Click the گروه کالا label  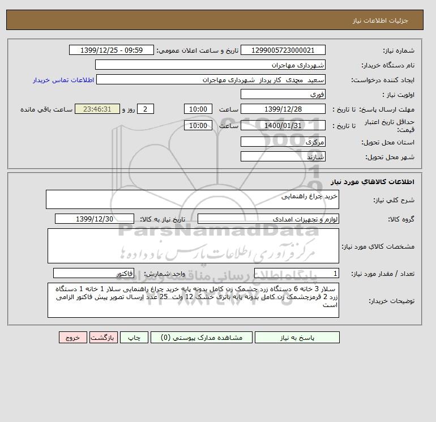point(401,219)
